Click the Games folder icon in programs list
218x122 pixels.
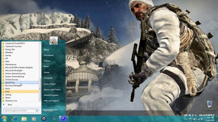3,55
